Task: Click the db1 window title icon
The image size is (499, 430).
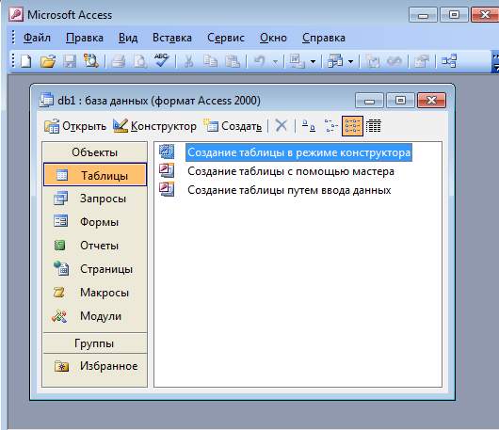Action: pyautogui.click(x=46, y=100)
